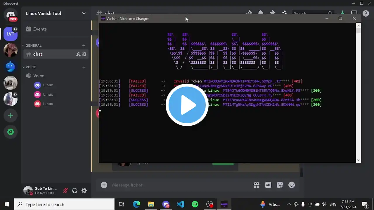Viewport: 374px width, 210px height.
Task: Click the Vanish - Nickname Changer title
Action: coord(128,19)
